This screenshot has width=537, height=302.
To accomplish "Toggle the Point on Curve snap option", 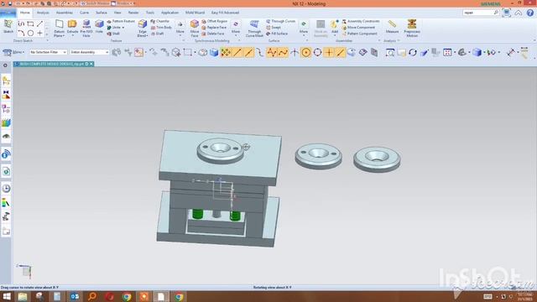I will [x=341, y=52].
